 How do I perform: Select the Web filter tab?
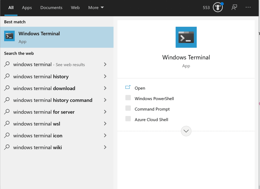click(x=75, y=8)
